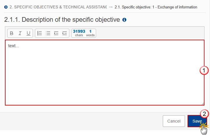Click the callout marker number 2

[204, 114]
